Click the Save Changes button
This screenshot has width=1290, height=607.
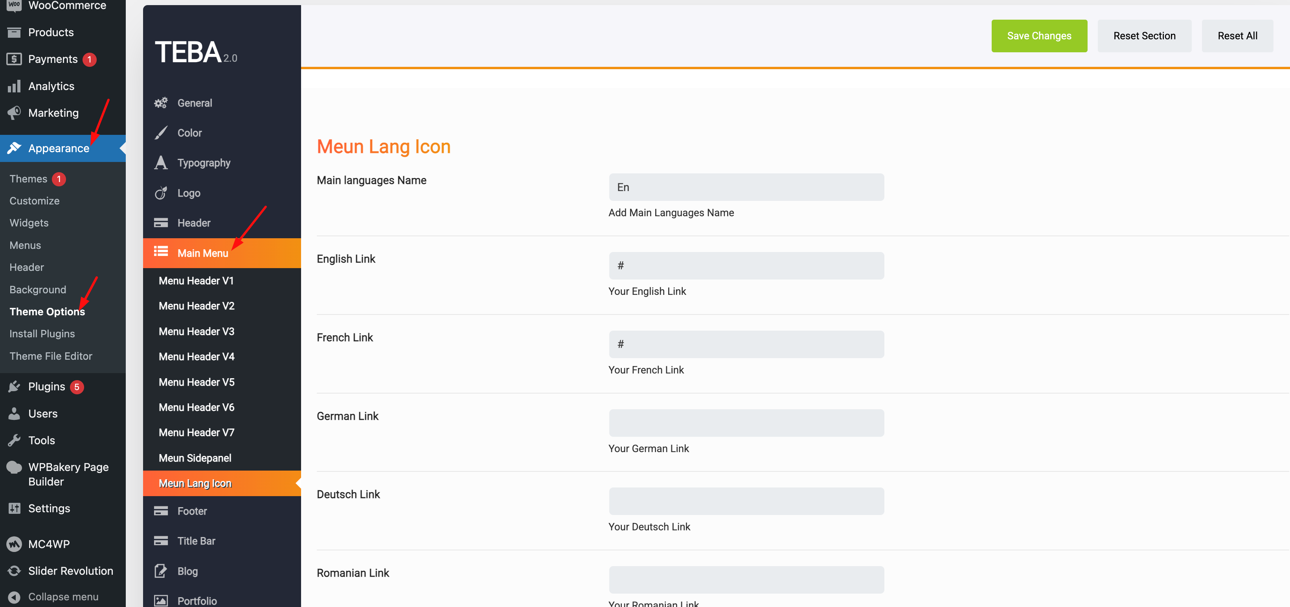(1039, 36)
